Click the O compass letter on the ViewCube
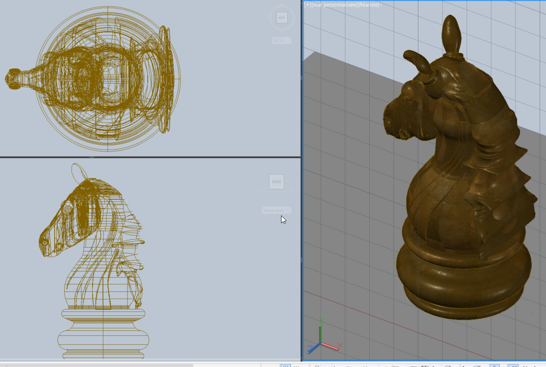The width and height of the screenshot is (546, 367). coord(269,18)
